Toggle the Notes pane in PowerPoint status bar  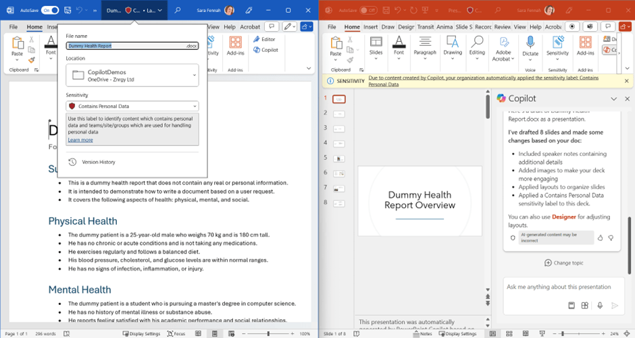point(422,333)
